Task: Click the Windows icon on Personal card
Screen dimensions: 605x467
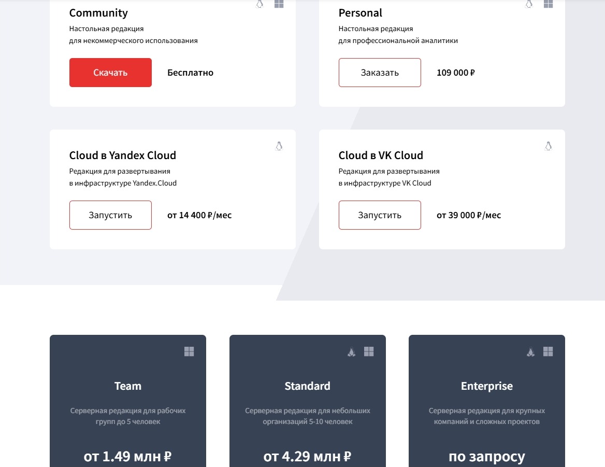Action: (x=548, y=4)
